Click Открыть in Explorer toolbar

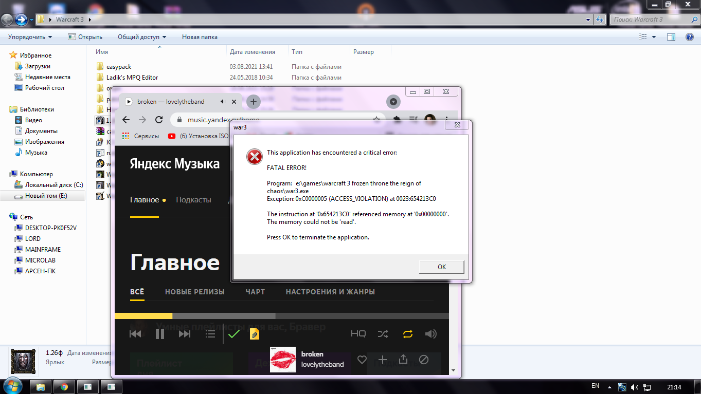click(x=85, y=37)
